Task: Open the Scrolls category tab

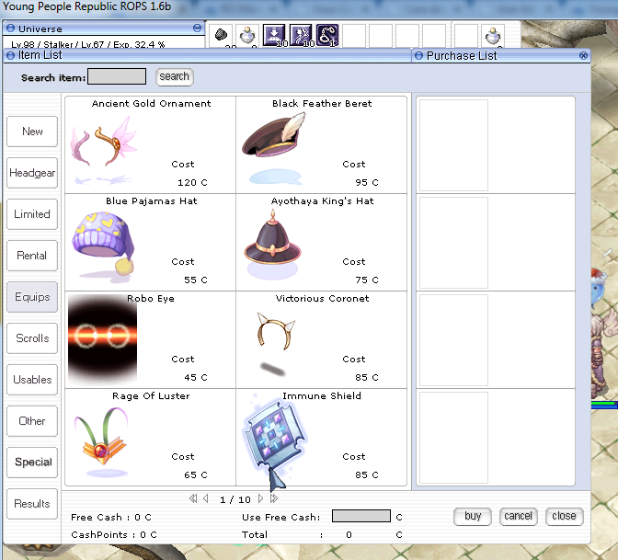Action: click(32, 338)
